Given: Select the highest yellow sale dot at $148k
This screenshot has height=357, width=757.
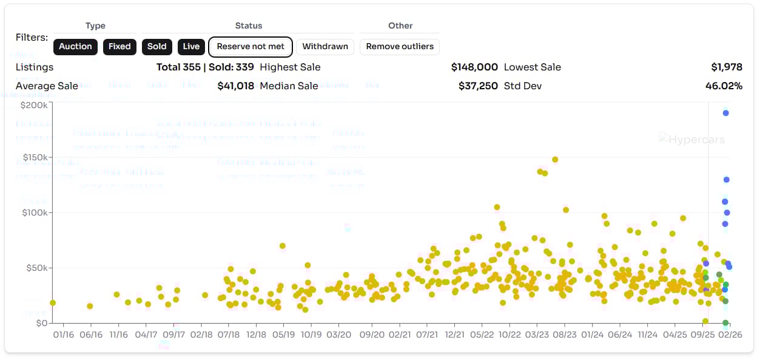Looking at the screenshot, I should tap(555, 160).
